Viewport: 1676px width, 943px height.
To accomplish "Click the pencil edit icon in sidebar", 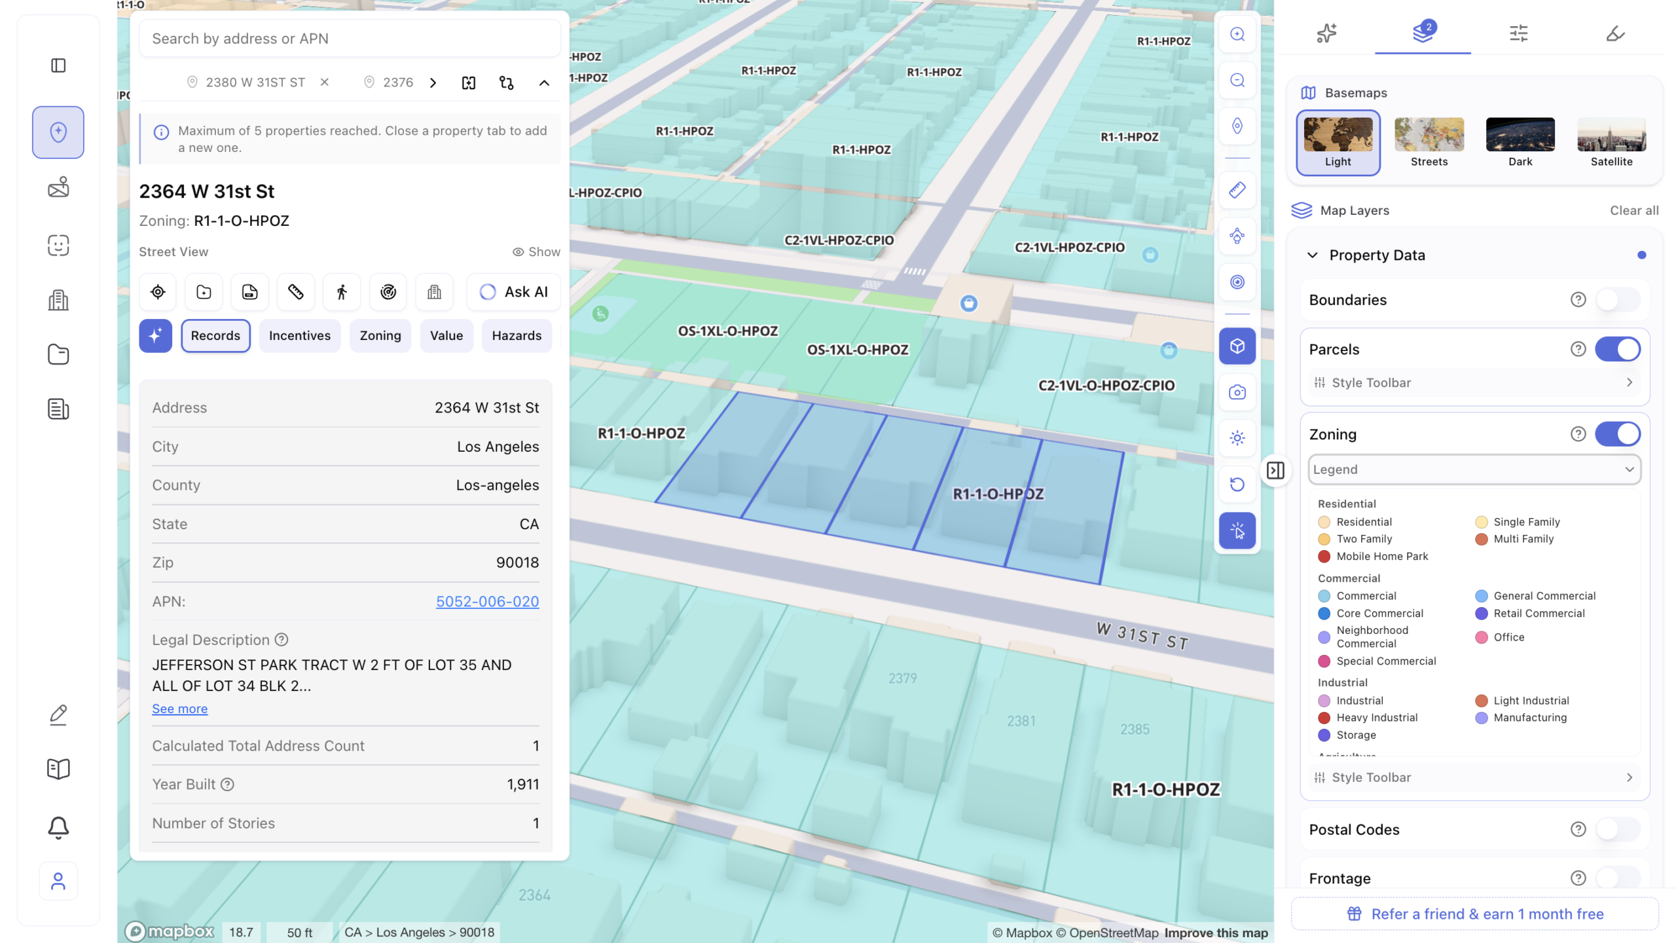I will (58, 714).
